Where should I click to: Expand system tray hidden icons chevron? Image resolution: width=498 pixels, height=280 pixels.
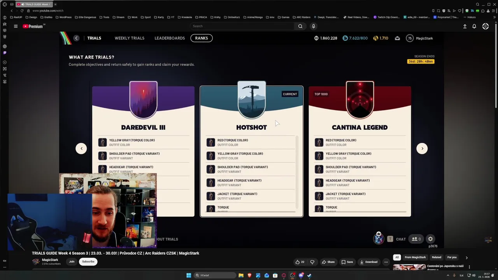(x=447, y=275)
